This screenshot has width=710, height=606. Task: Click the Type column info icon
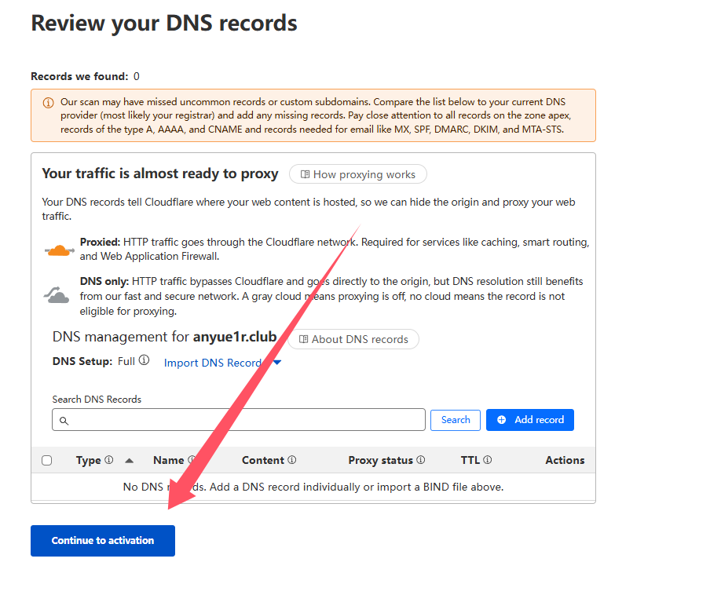[x=109, y=460]
